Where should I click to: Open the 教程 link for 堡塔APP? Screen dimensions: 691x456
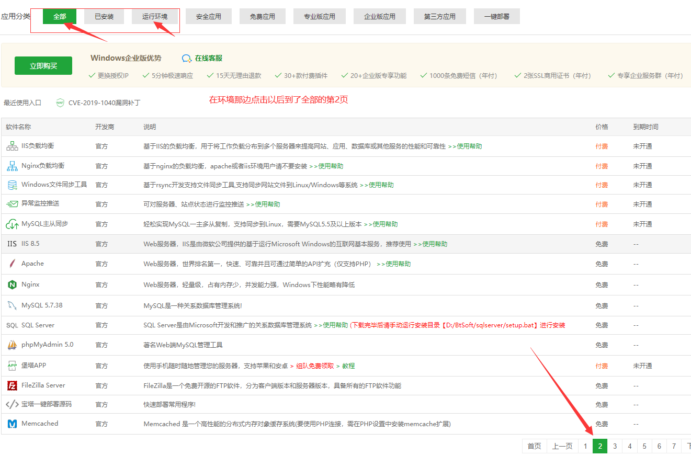[348, 366]
